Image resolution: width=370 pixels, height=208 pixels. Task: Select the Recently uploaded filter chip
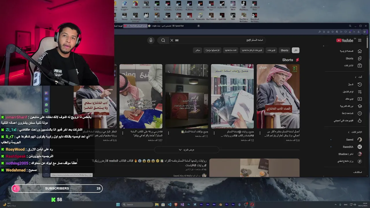click(x=212, y=50)
